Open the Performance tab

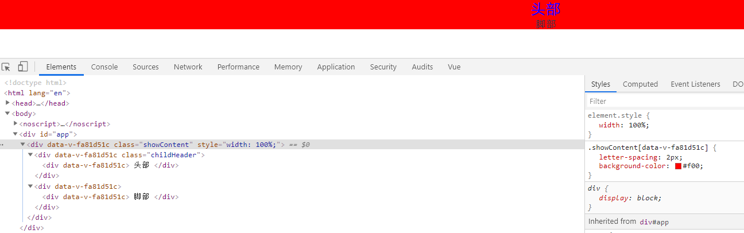[238, 67]
